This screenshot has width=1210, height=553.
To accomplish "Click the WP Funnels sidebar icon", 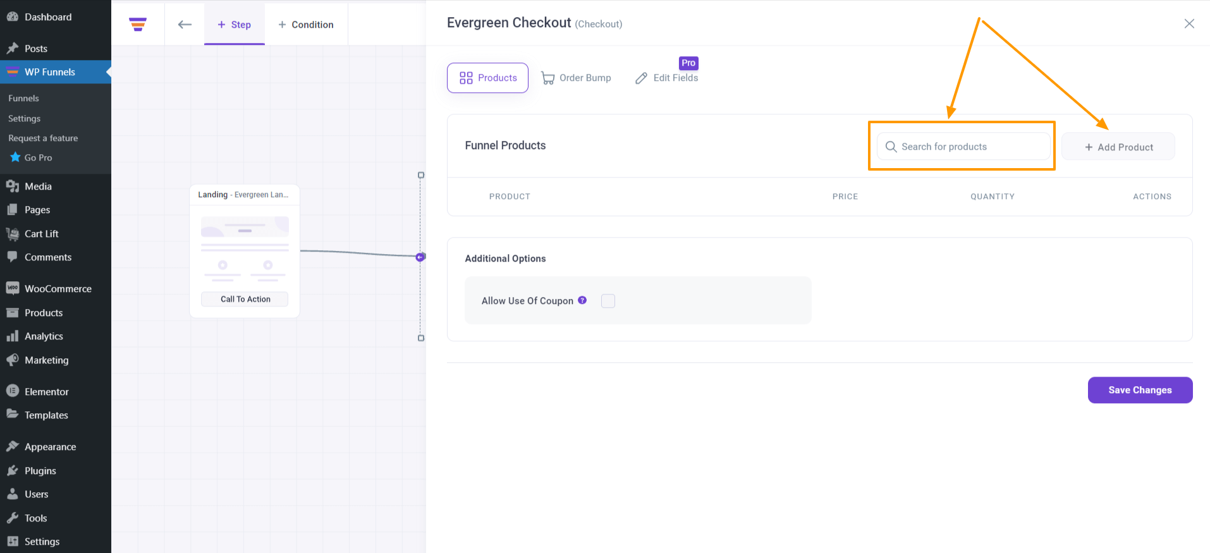I will click(13, 71).
